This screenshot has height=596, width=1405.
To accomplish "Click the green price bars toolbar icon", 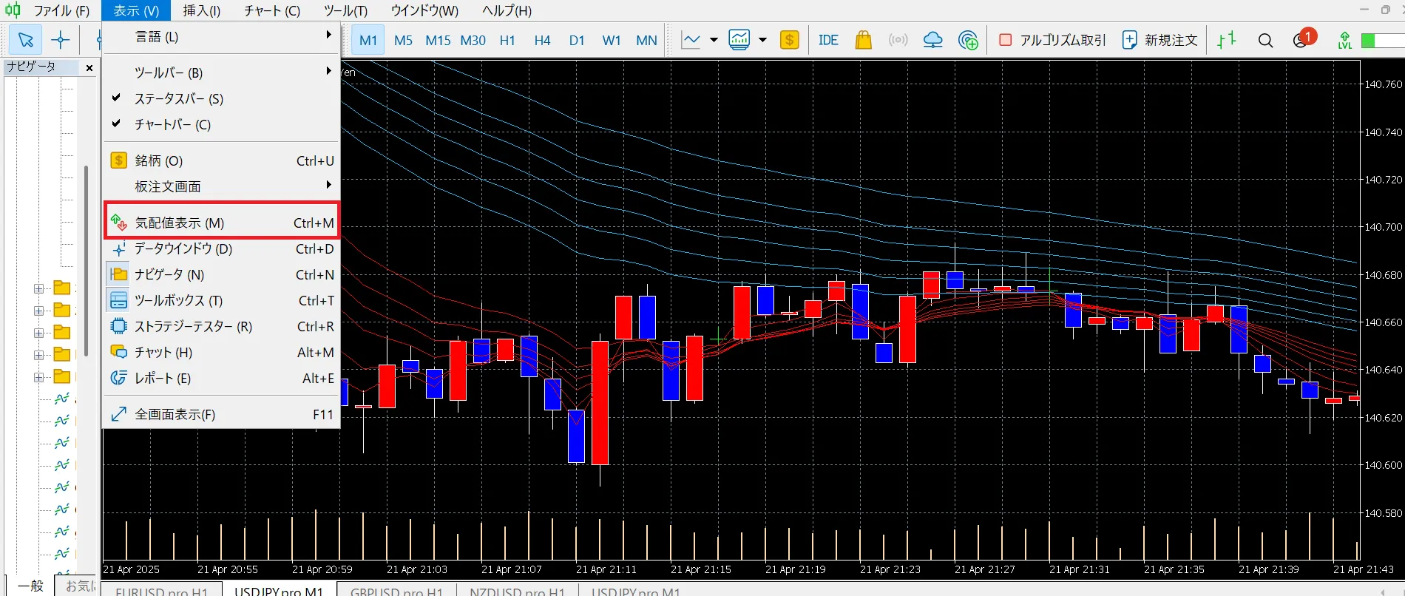I will click(x=1227, y=40).
